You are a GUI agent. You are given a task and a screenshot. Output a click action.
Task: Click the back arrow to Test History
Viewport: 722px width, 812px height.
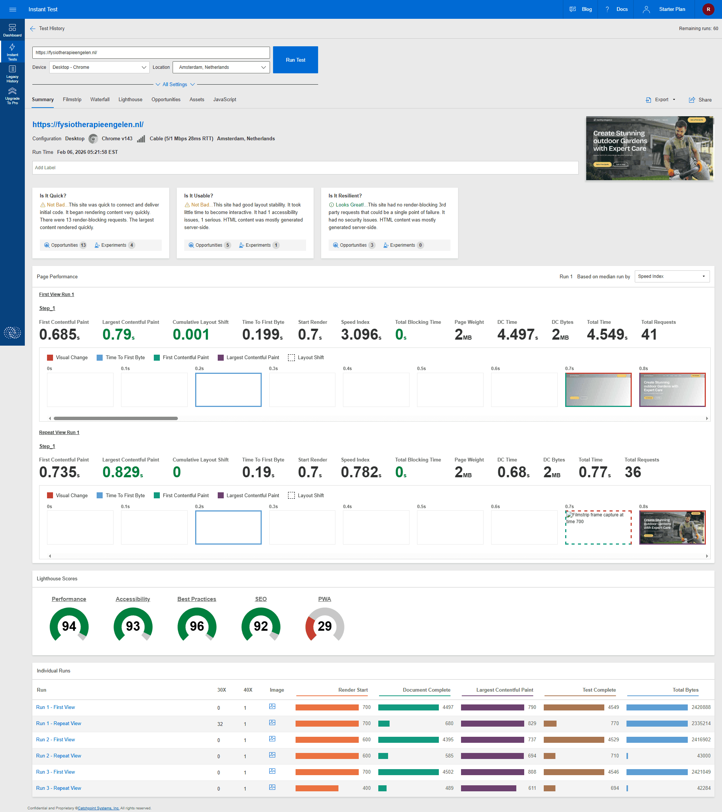click(33, 29)
